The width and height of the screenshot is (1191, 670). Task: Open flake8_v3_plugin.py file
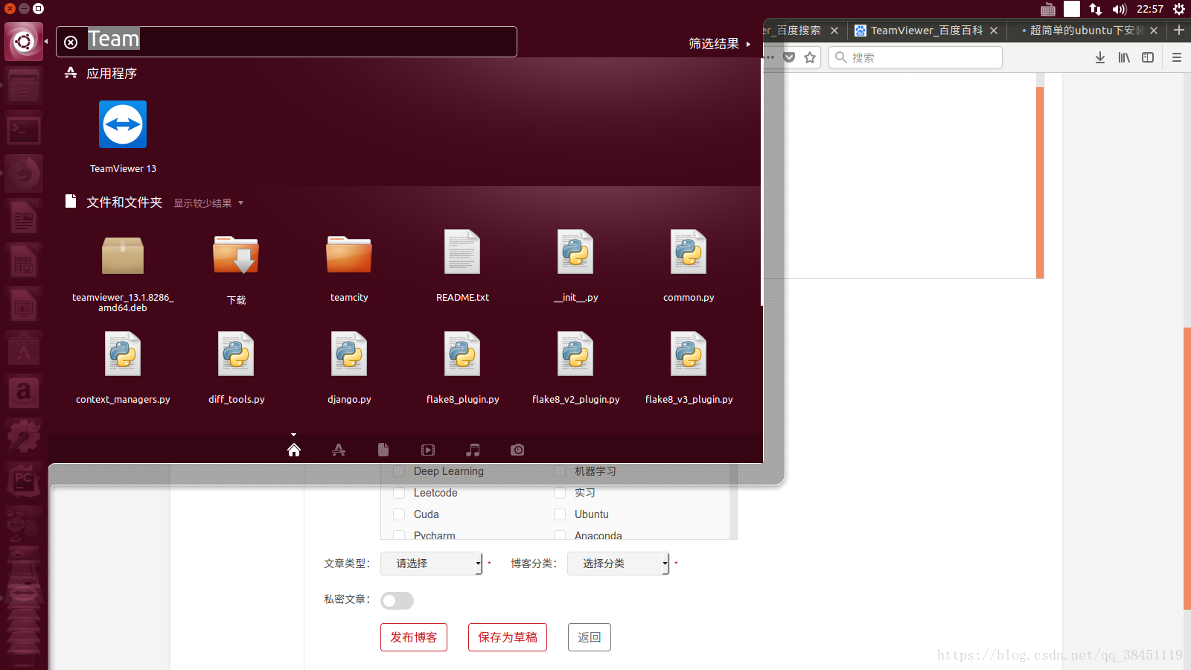tap(689, 354)
